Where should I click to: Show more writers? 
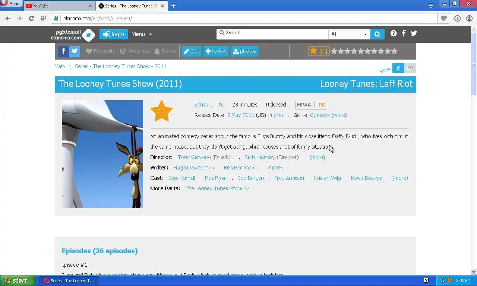[x=275, y=168]
